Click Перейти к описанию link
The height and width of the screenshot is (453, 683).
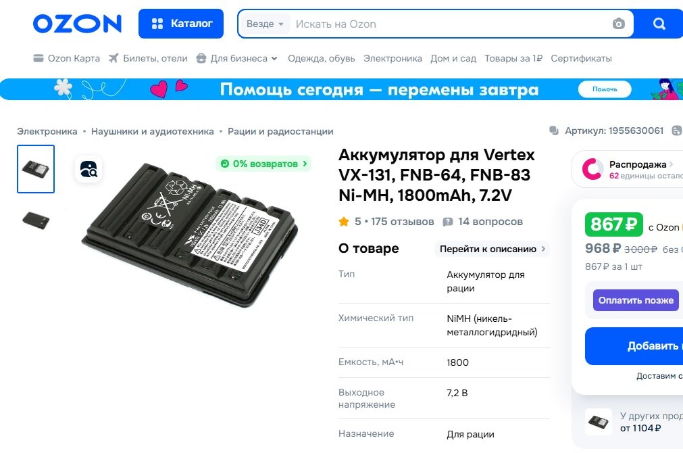[x=492, y=249]
